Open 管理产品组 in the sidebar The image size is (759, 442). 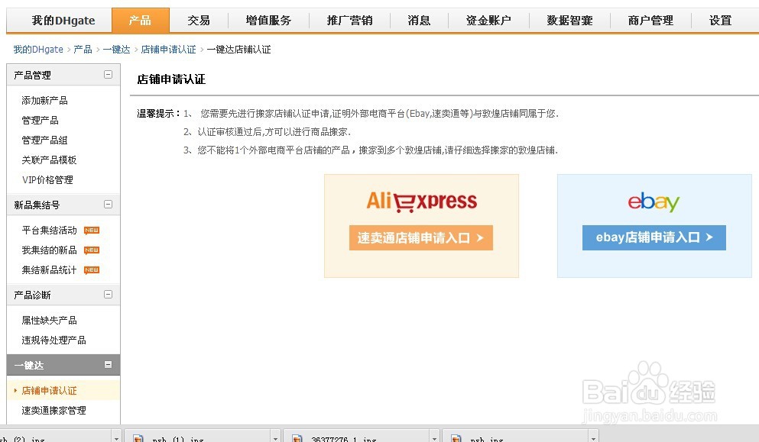(44, 140)
